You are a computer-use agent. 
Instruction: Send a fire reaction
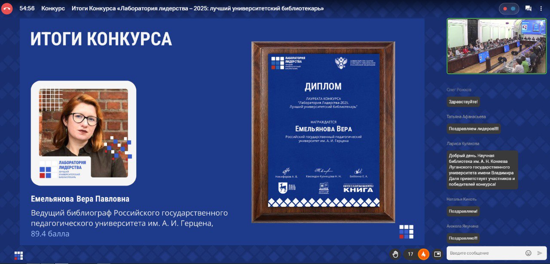click(x=423, y=254)
